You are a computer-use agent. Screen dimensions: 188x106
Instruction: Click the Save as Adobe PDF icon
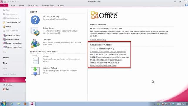[4, 22]
